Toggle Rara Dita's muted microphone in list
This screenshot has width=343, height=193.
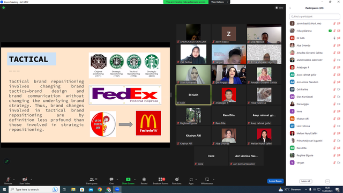pyautogui.click(x=334, y=148)
